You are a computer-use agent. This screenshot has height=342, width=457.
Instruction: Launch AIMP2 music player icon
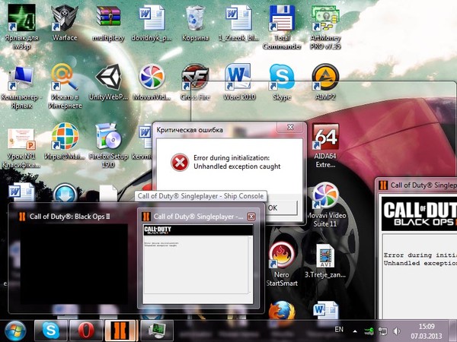(326, 78)
